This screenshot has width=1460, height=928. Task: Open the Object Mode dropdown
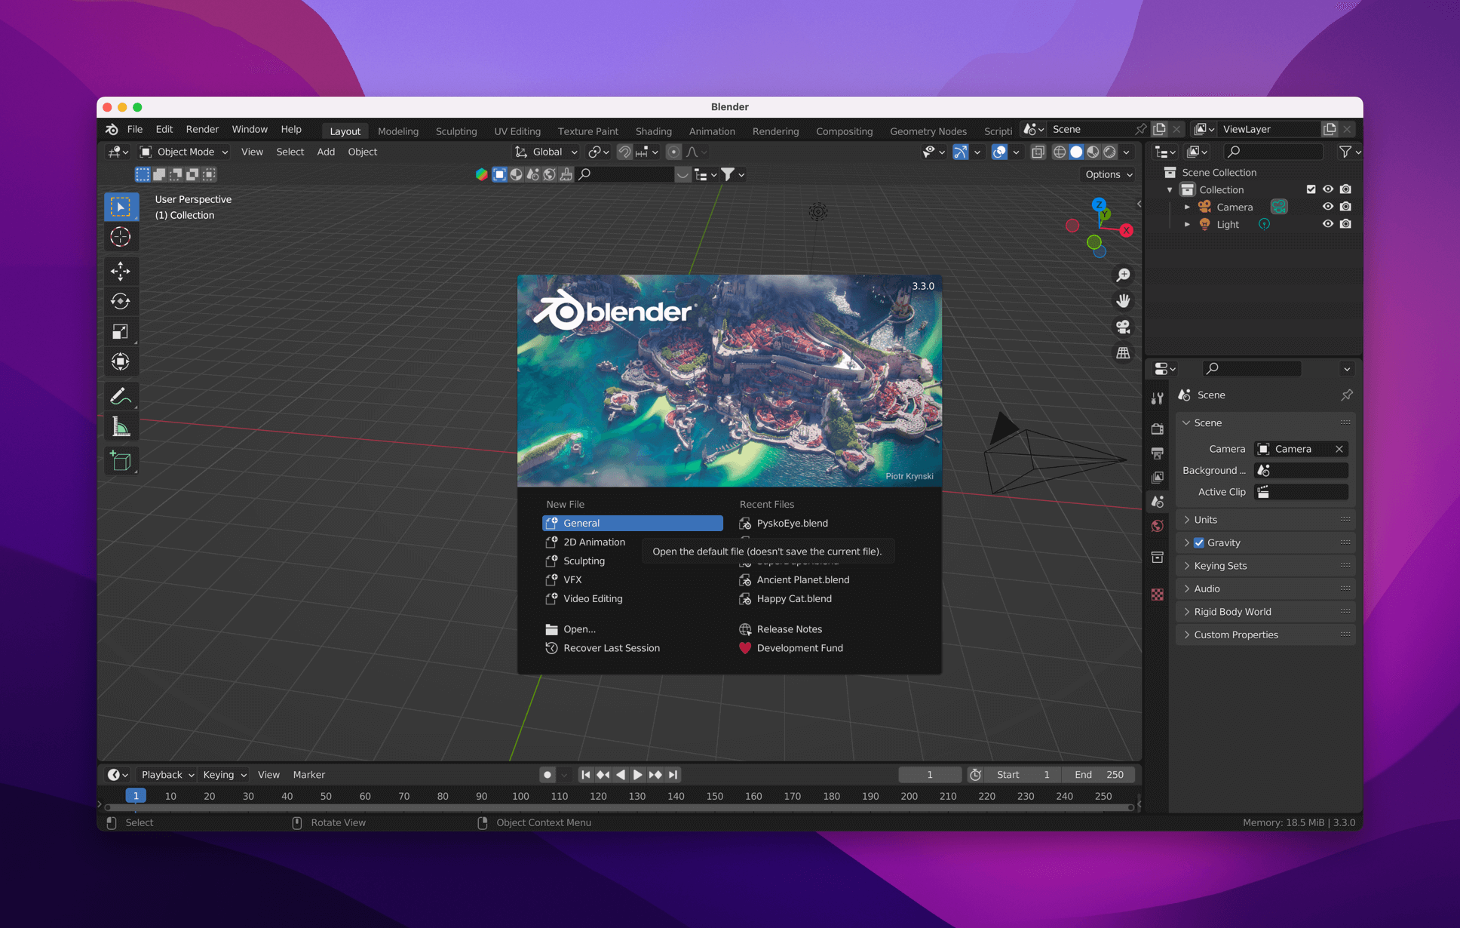[183, 152]
